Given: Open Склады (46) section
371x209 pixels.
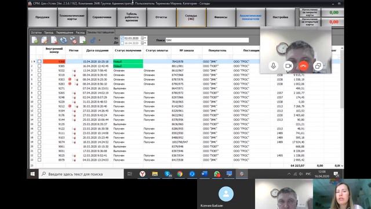Looking at the screenshot, I should click(x=191, y=17).
